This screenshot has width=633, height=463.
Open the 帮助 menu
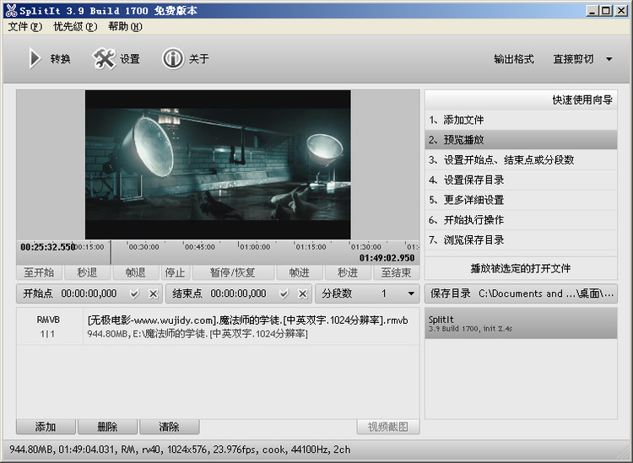125,26
